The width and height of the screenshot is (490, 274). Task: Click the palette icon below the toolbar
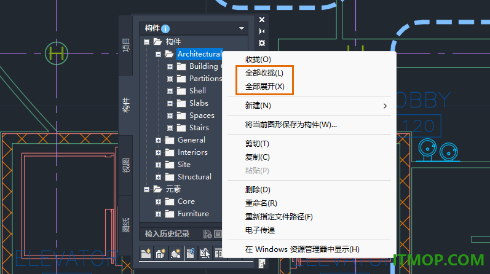click(x=262, y=264)
